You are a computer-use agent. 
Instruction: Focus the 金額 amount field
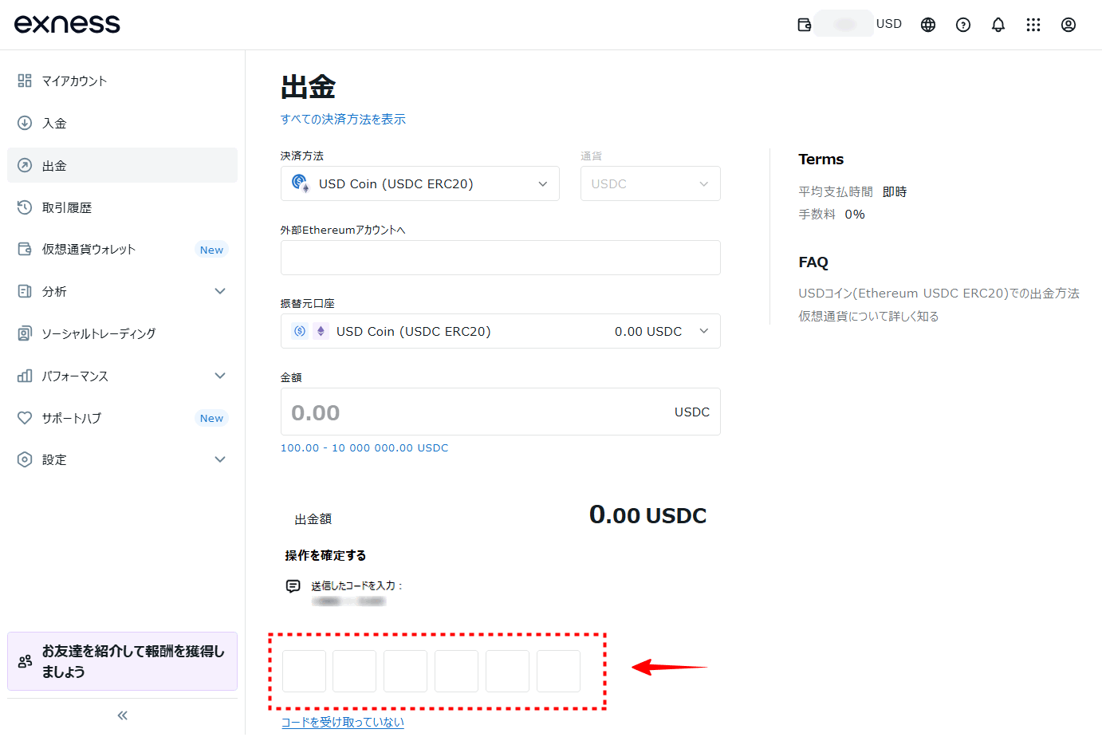pos(501,412)
